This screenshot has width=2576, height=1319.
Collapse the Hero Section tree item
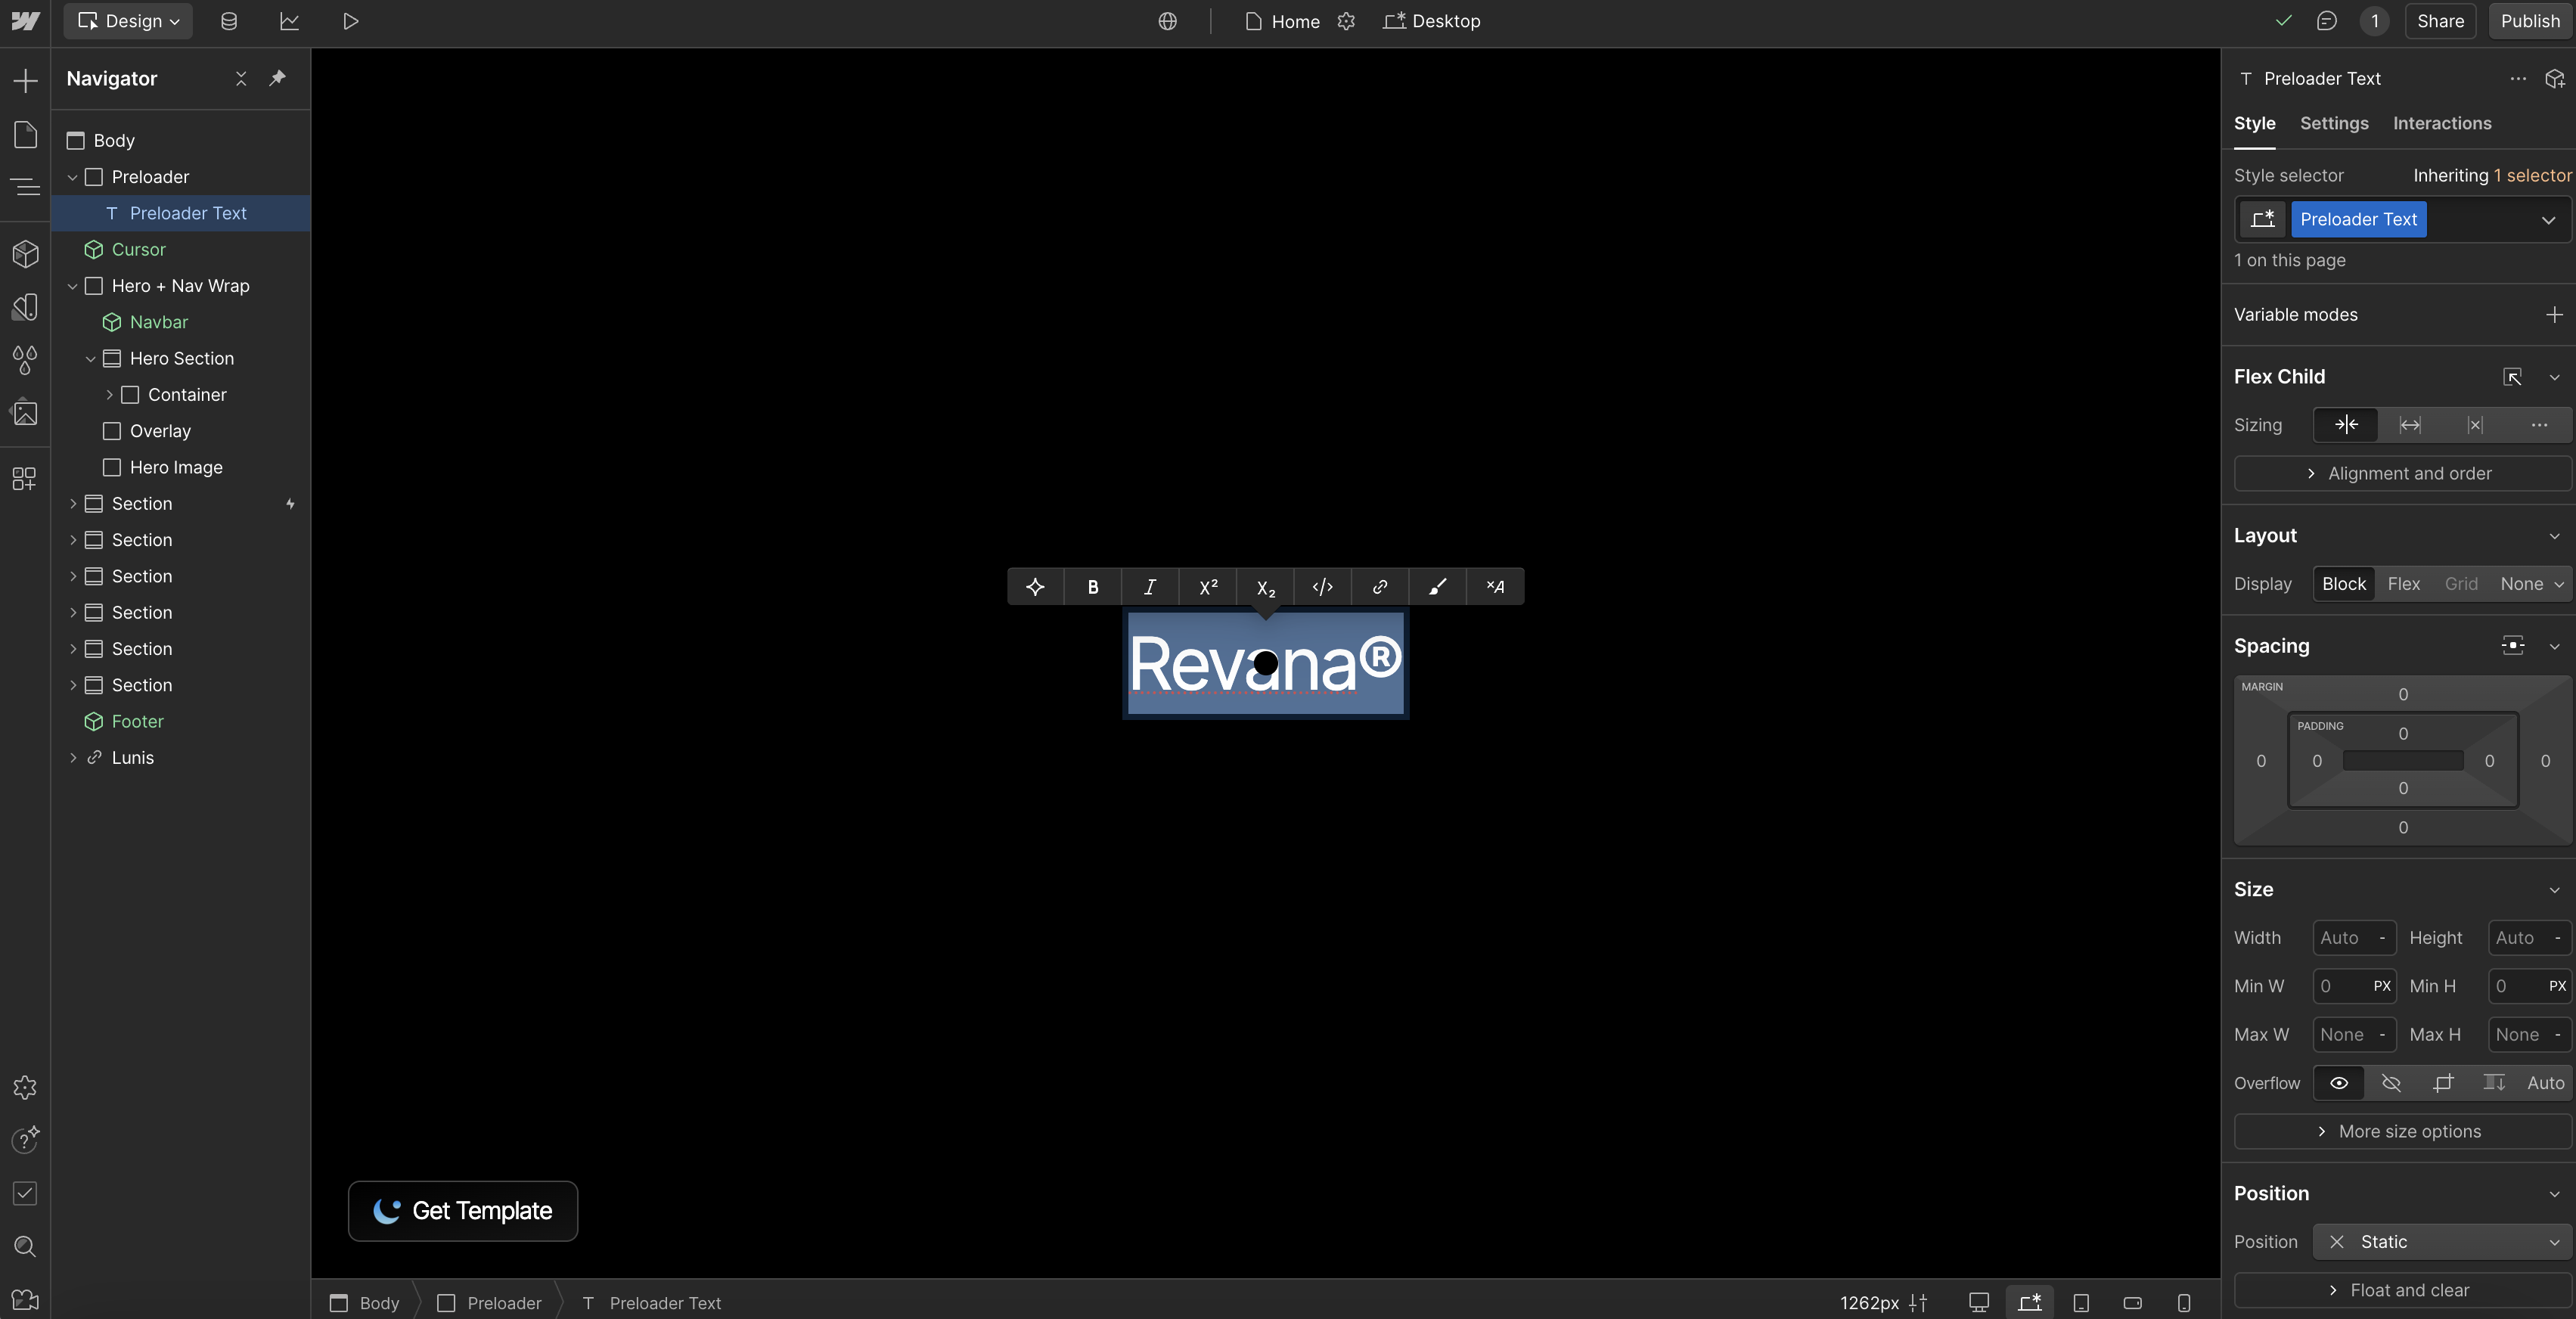[x=91, y=358]
